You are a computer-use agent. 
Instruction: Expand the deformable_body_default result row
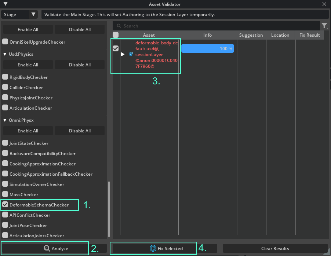point(122,54)
